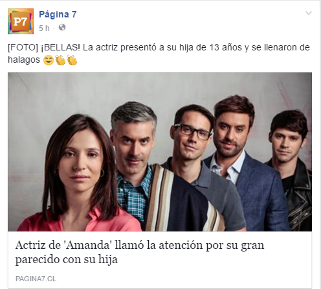Image resolution: width=321 pixels, height=289 pixels.
Task: Click the second clapping hands emoji
Action: pyautogui.click(x=72, y=60)
